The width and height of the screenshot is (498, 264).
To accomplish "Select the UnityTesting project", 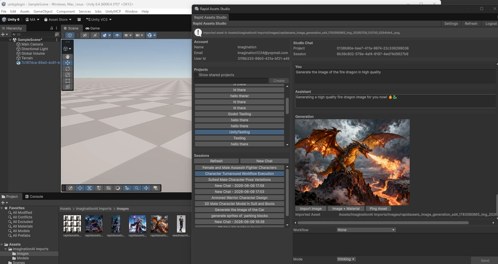I will pyautogui.click(x=239, y=132).
